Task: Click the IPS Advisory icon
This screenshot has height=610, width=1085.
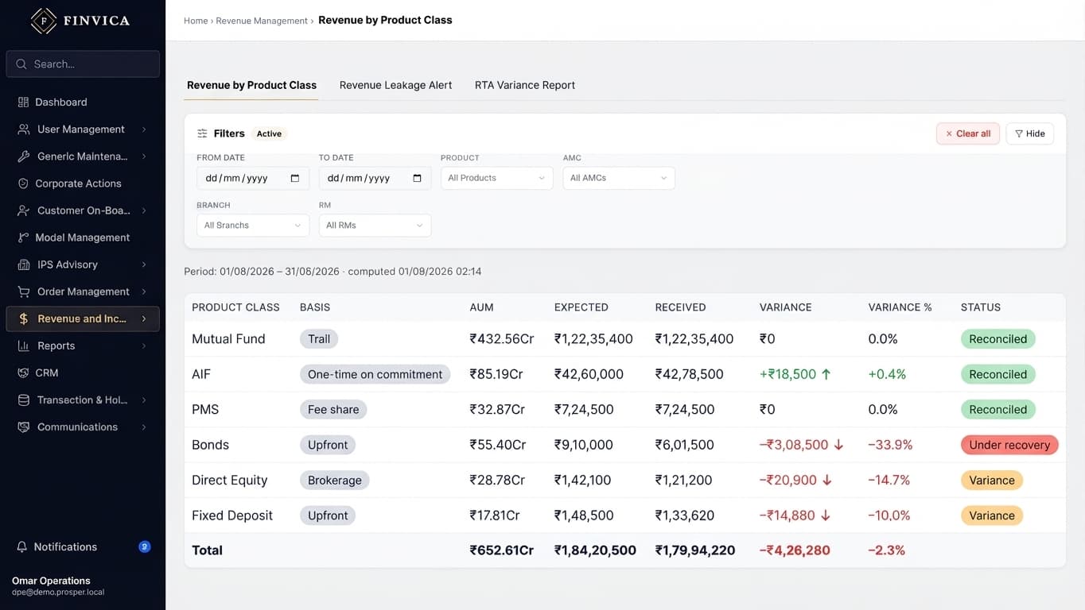Action: point(24,264)
